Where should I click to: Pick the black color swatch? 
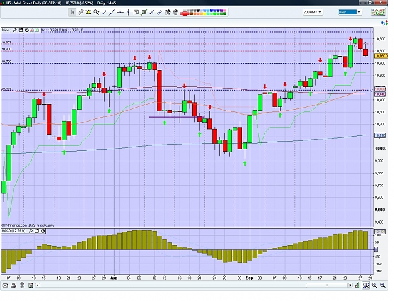pos(198,10)
